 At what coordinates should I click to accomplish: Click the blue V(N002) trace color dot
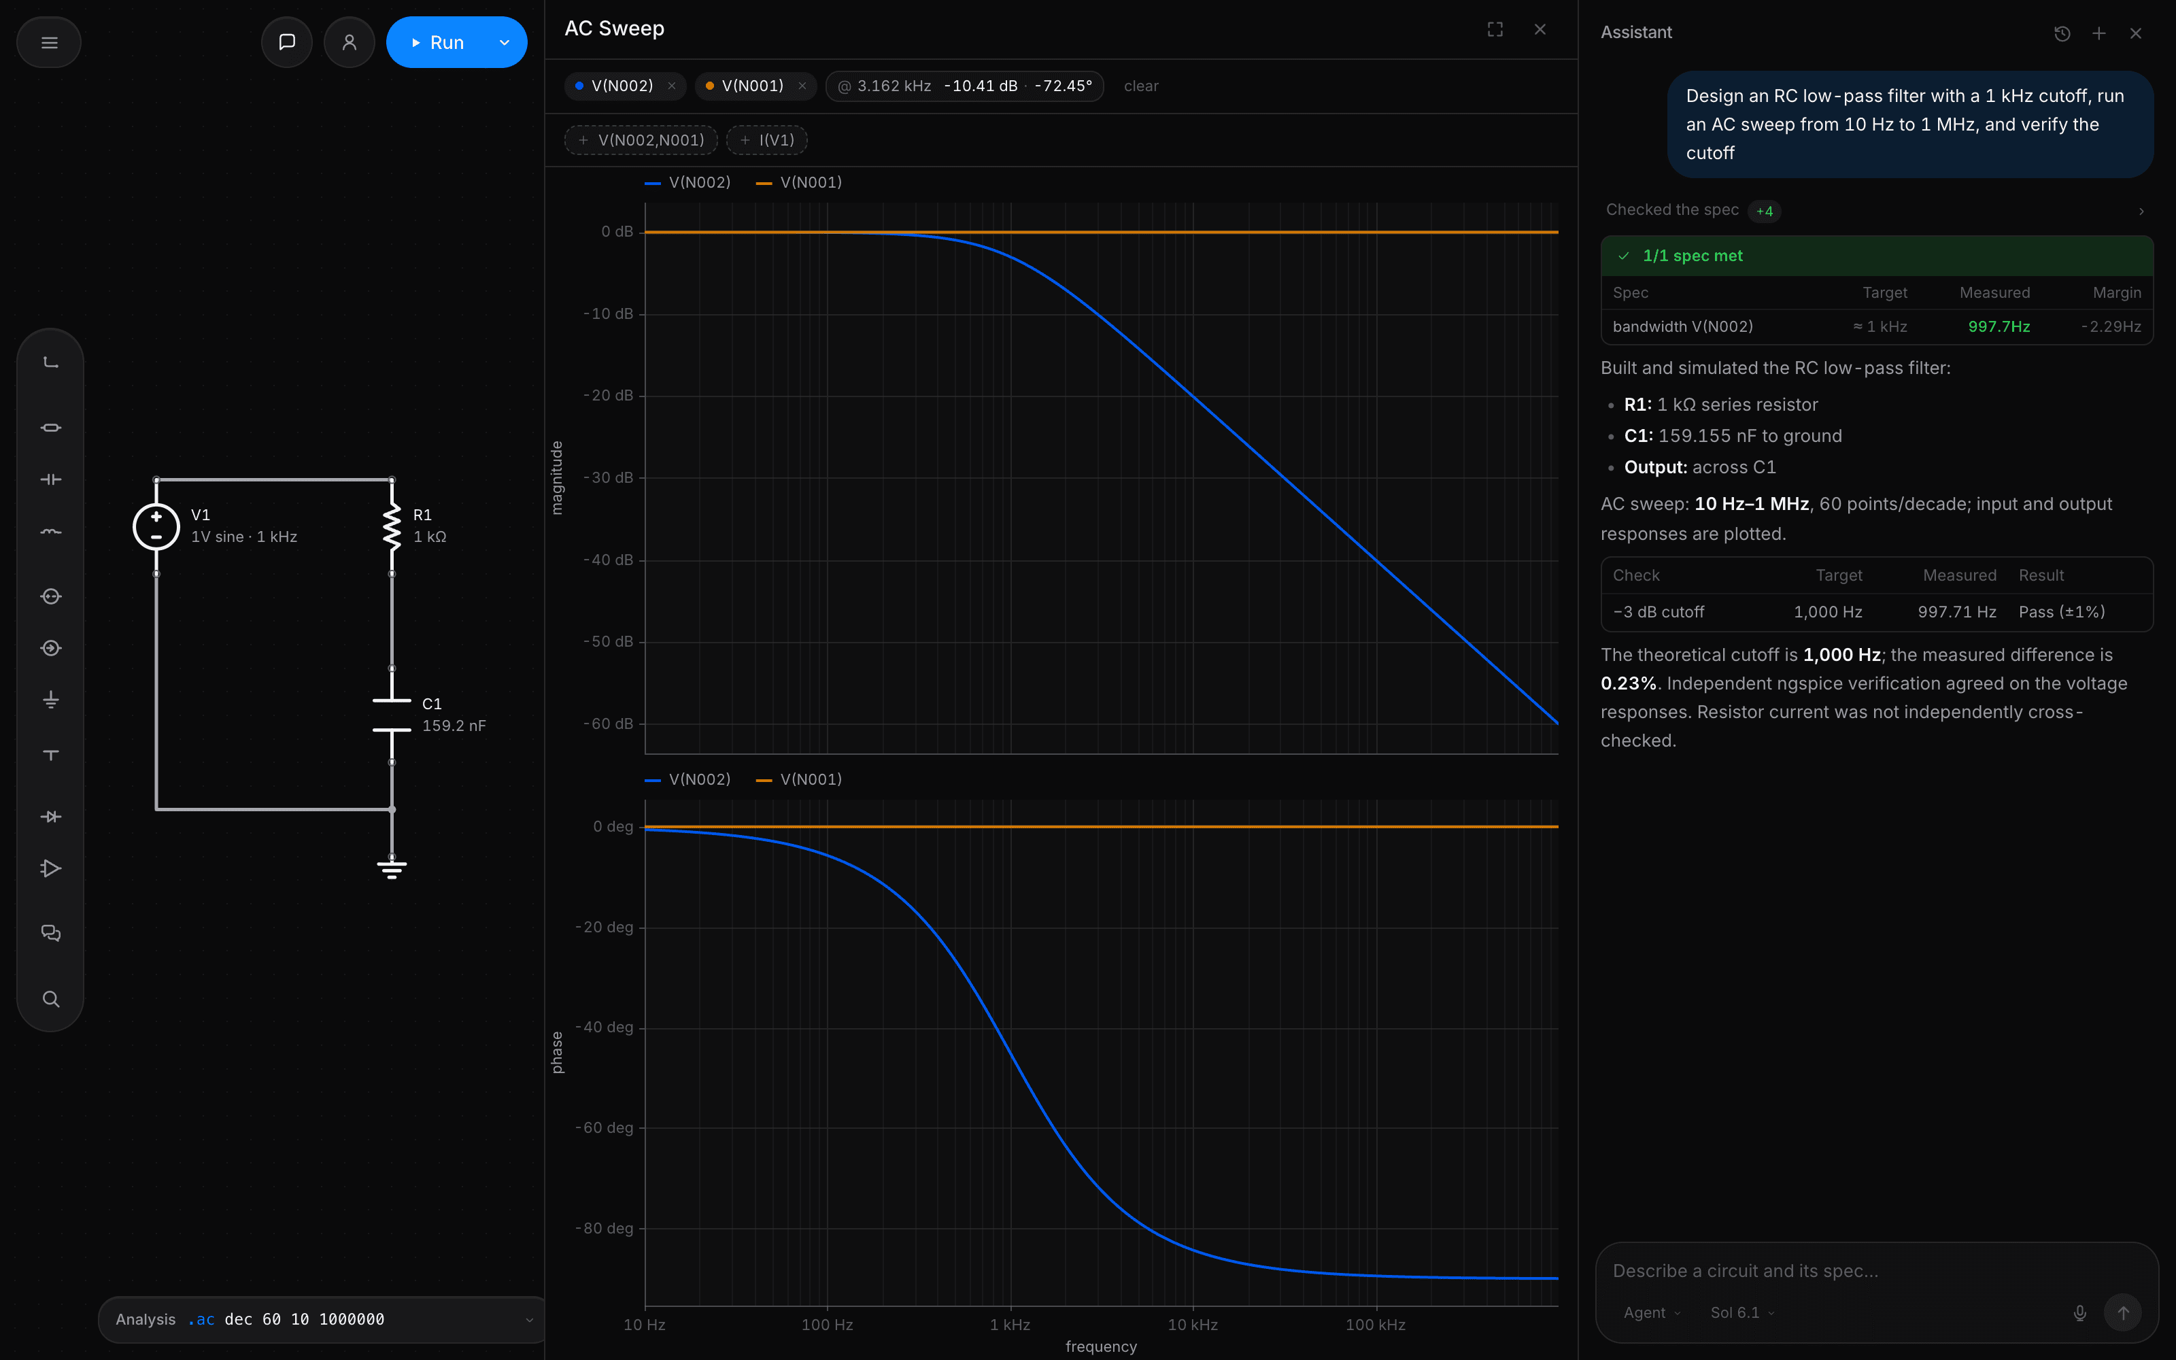click(x=580, y=86)
